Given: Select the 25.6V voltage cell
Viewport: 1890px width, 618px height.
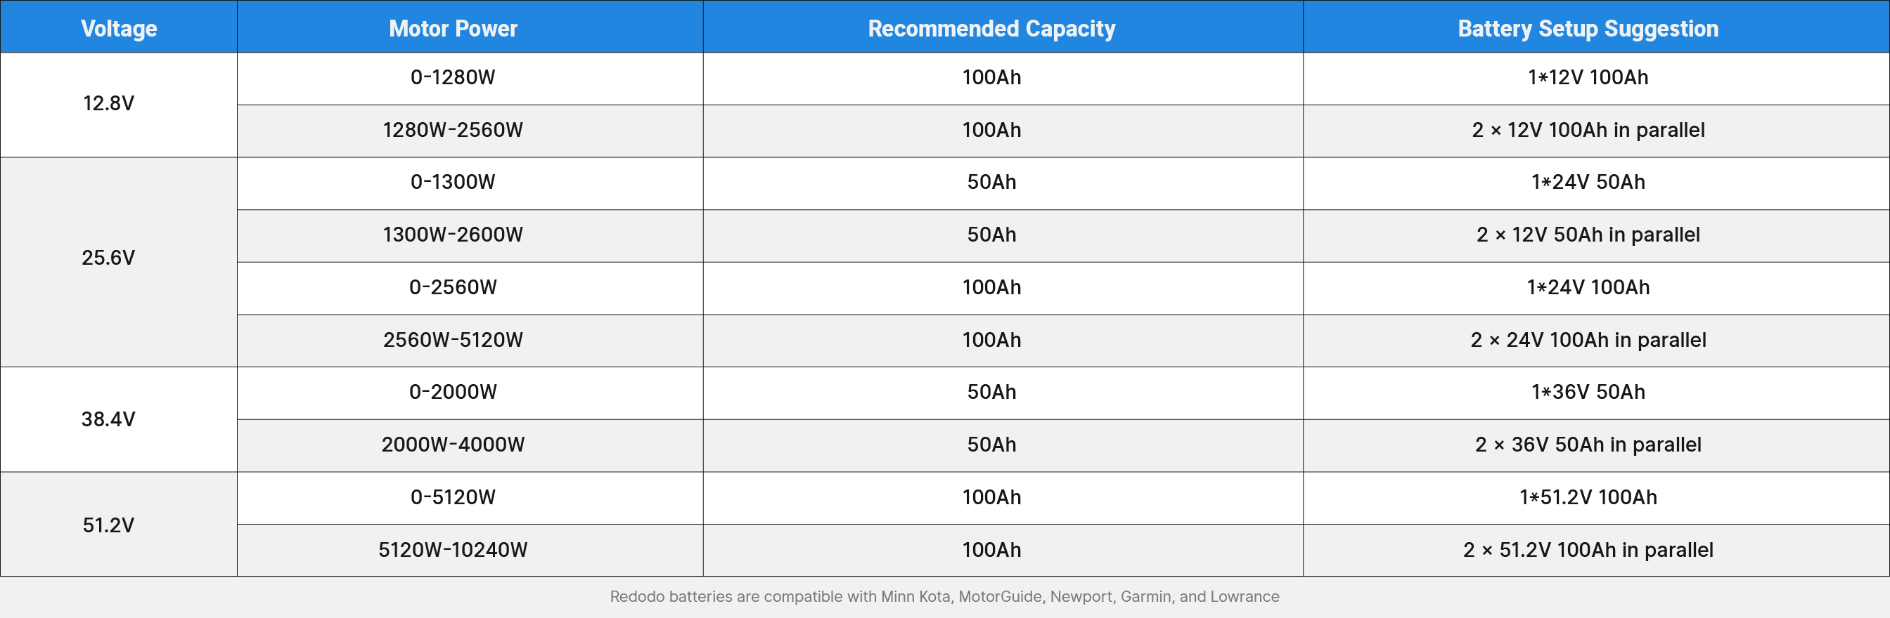Looking at the screenshot, I should tap(108, 258).
